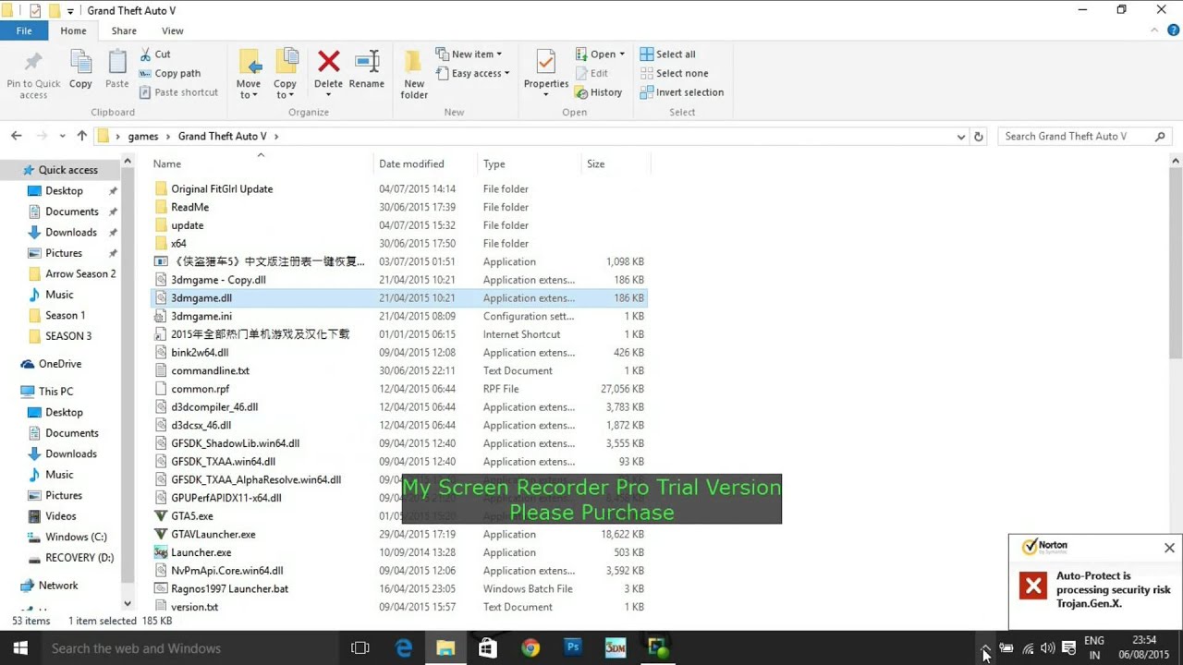Open Task View on the taskbar
This screenshot has height=665, width=1183.
(x=360, y=648)
